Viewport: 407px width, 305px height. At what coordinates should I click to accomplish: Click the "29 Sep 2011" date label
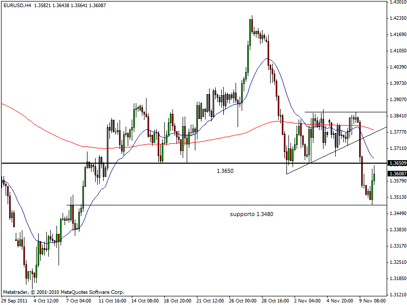(15, 300)
